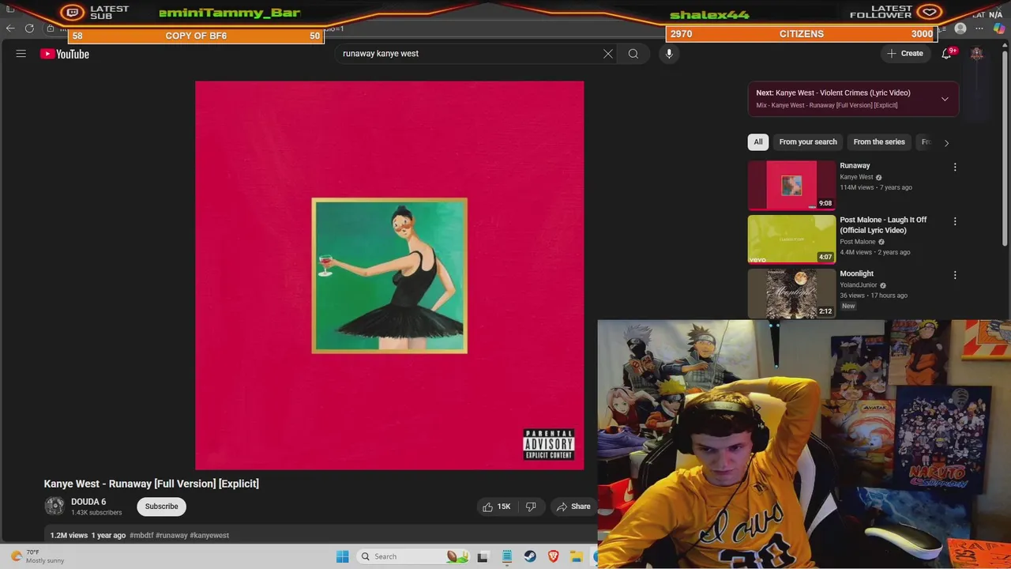1011x569 pixels.
Task: Select the From your search chip
Action: click(808, 142)
